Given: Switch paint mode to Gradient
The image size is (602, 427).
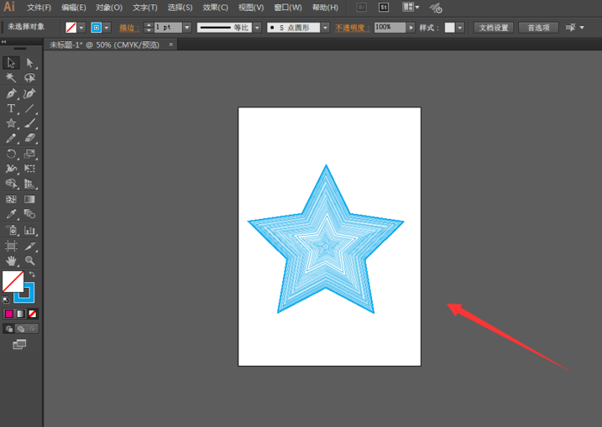Looking at the screenshot, I should pyautogui.click(x=21, y=314).
